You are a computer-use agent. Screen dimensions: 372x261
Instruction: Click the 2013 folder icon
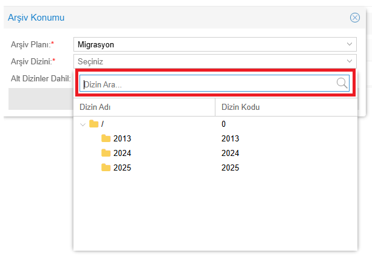tap(106, 138)
